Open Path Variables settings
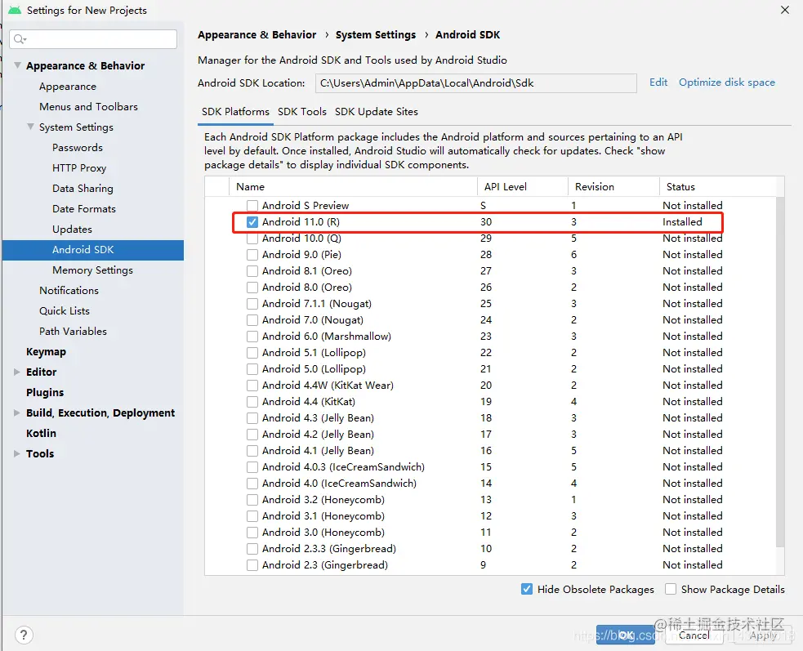Image resolution: width=803 pixels, height=651 pixels. coord(73,332)
